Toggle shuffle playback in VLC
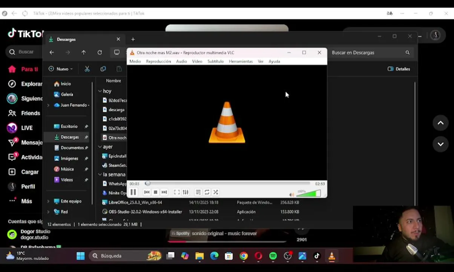The height and width of the screenshot is (272, 454). [x=216, y=192]
